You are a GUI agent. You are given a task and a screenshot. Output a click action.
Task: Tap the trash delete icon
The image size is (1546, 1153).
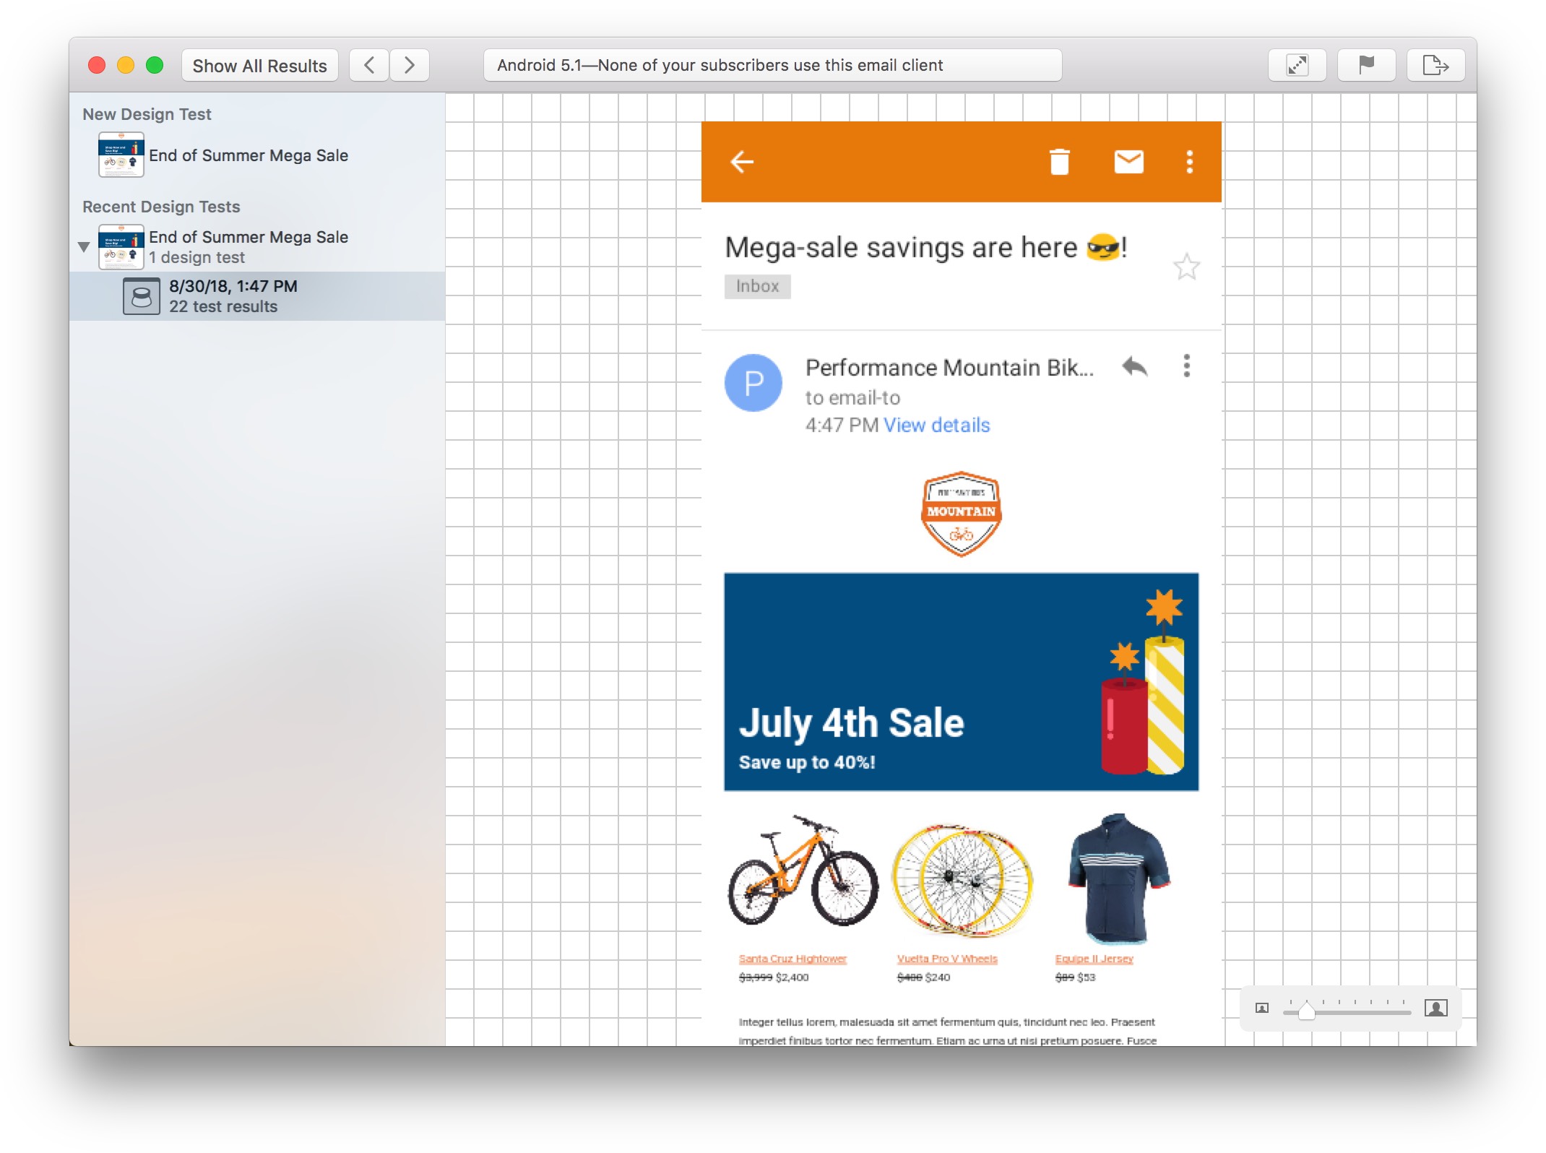click(x=1059, y=162)
